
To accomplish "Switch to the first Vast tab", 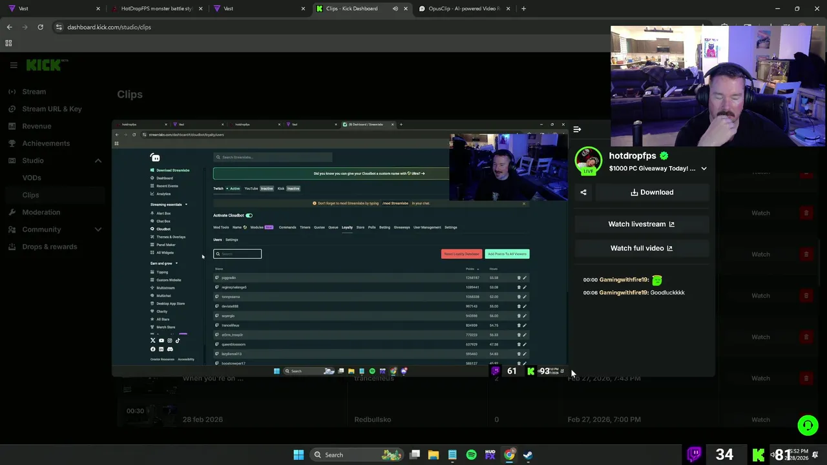I will pos(54,8).
